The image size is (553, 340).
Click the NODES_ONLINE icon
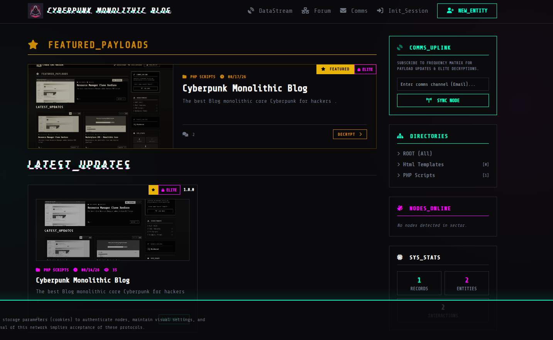click(x=400, y=208)
